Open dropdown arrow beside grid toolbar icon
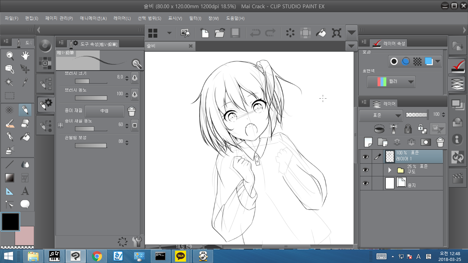Screen dimensions: 468x263 [x=169, y=33]
